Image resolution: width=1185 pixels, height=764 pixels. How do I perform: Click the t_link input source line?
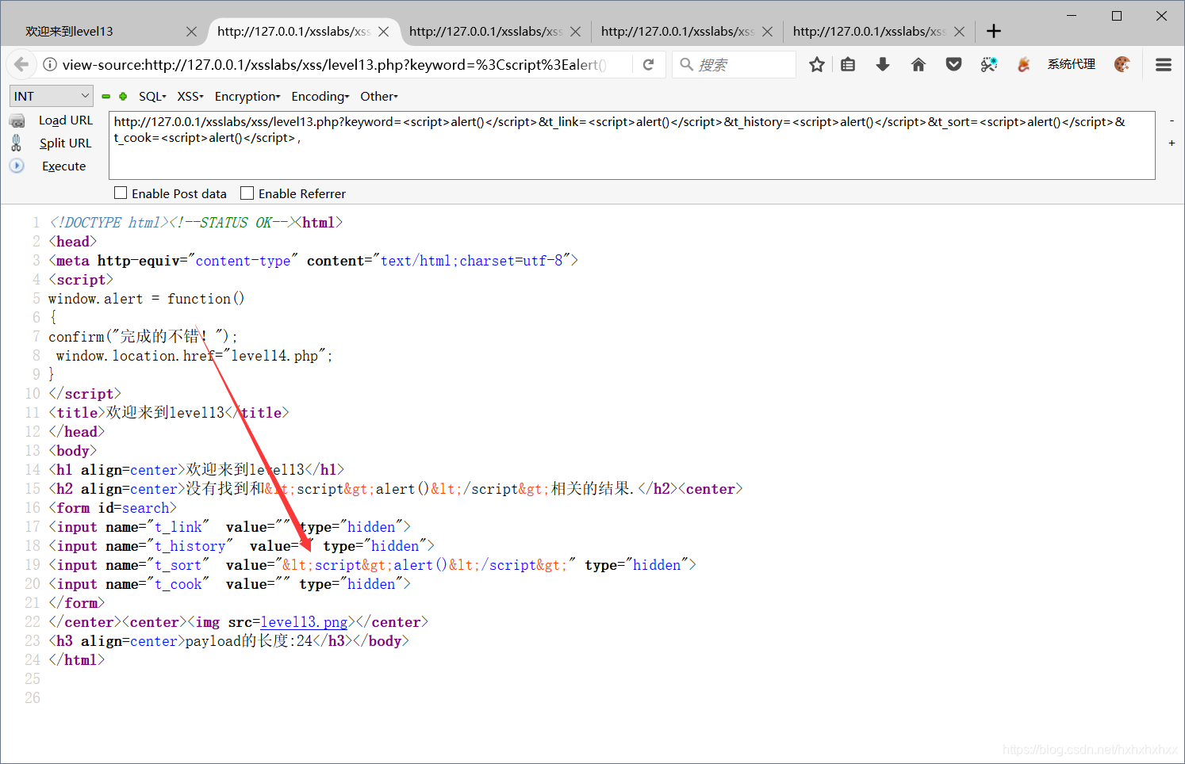coord(229,527)
